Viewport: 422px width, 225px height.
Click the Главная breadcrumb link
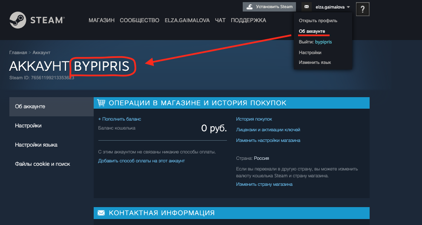[x=18, y=52]
